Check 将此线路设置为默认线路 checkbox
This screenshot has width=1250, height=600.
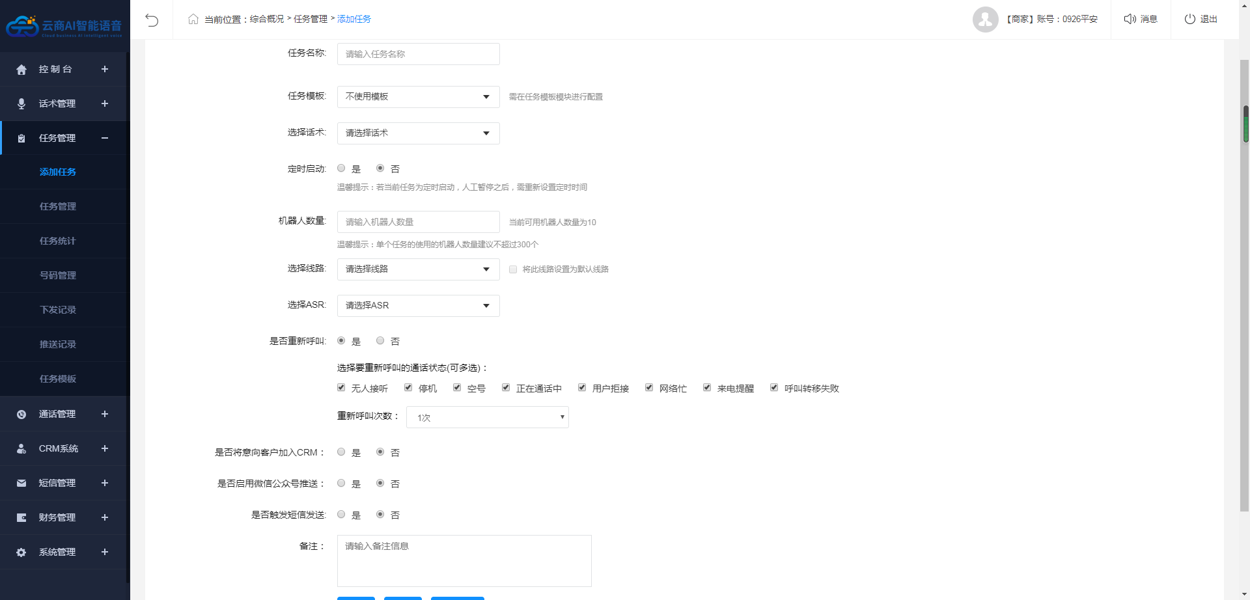[x=513, y=269]
